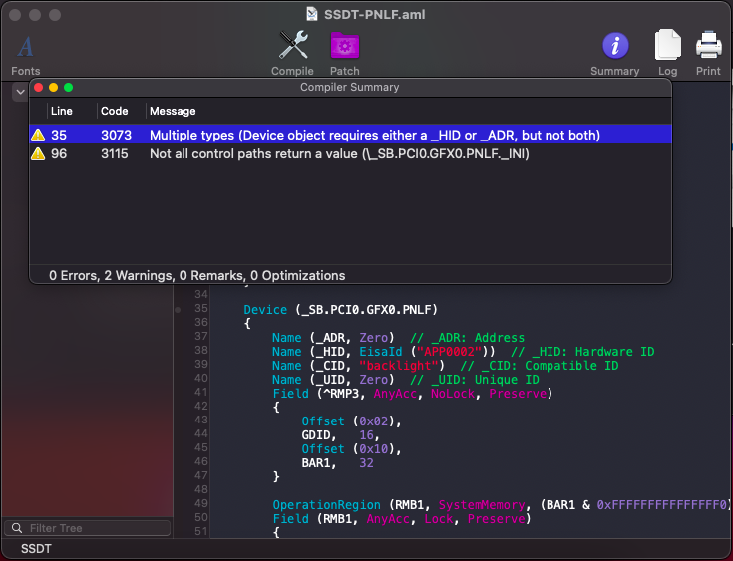Image resolution: width=733 pixels, height=561 pixels.
Task: Open the Patch tool
Action: (344, 46)
